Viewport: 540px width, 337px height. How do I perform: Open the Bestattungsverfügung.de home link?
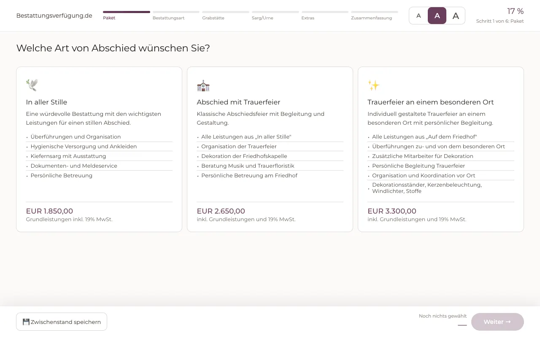click(x=54, y=16)
